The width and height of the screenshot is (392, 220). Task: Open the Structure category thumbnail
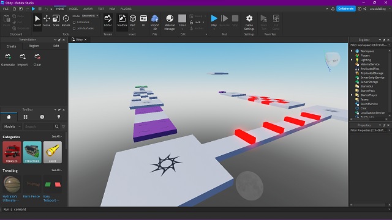click(x=32, y=152)
